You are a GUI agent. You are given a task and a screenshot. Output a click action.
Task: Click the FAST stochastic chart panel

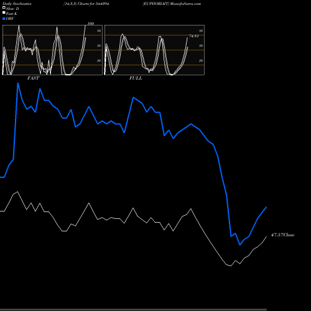(x=52, y=50)
